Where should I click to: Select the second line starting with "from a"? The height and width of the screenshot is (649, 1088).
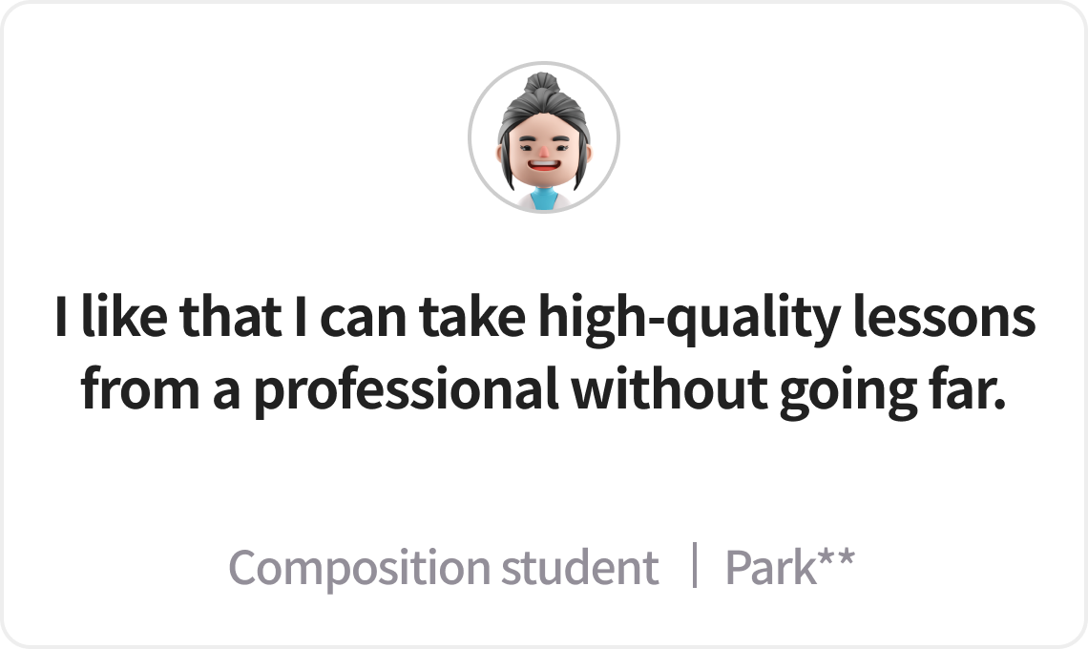[x=543, y=390]
